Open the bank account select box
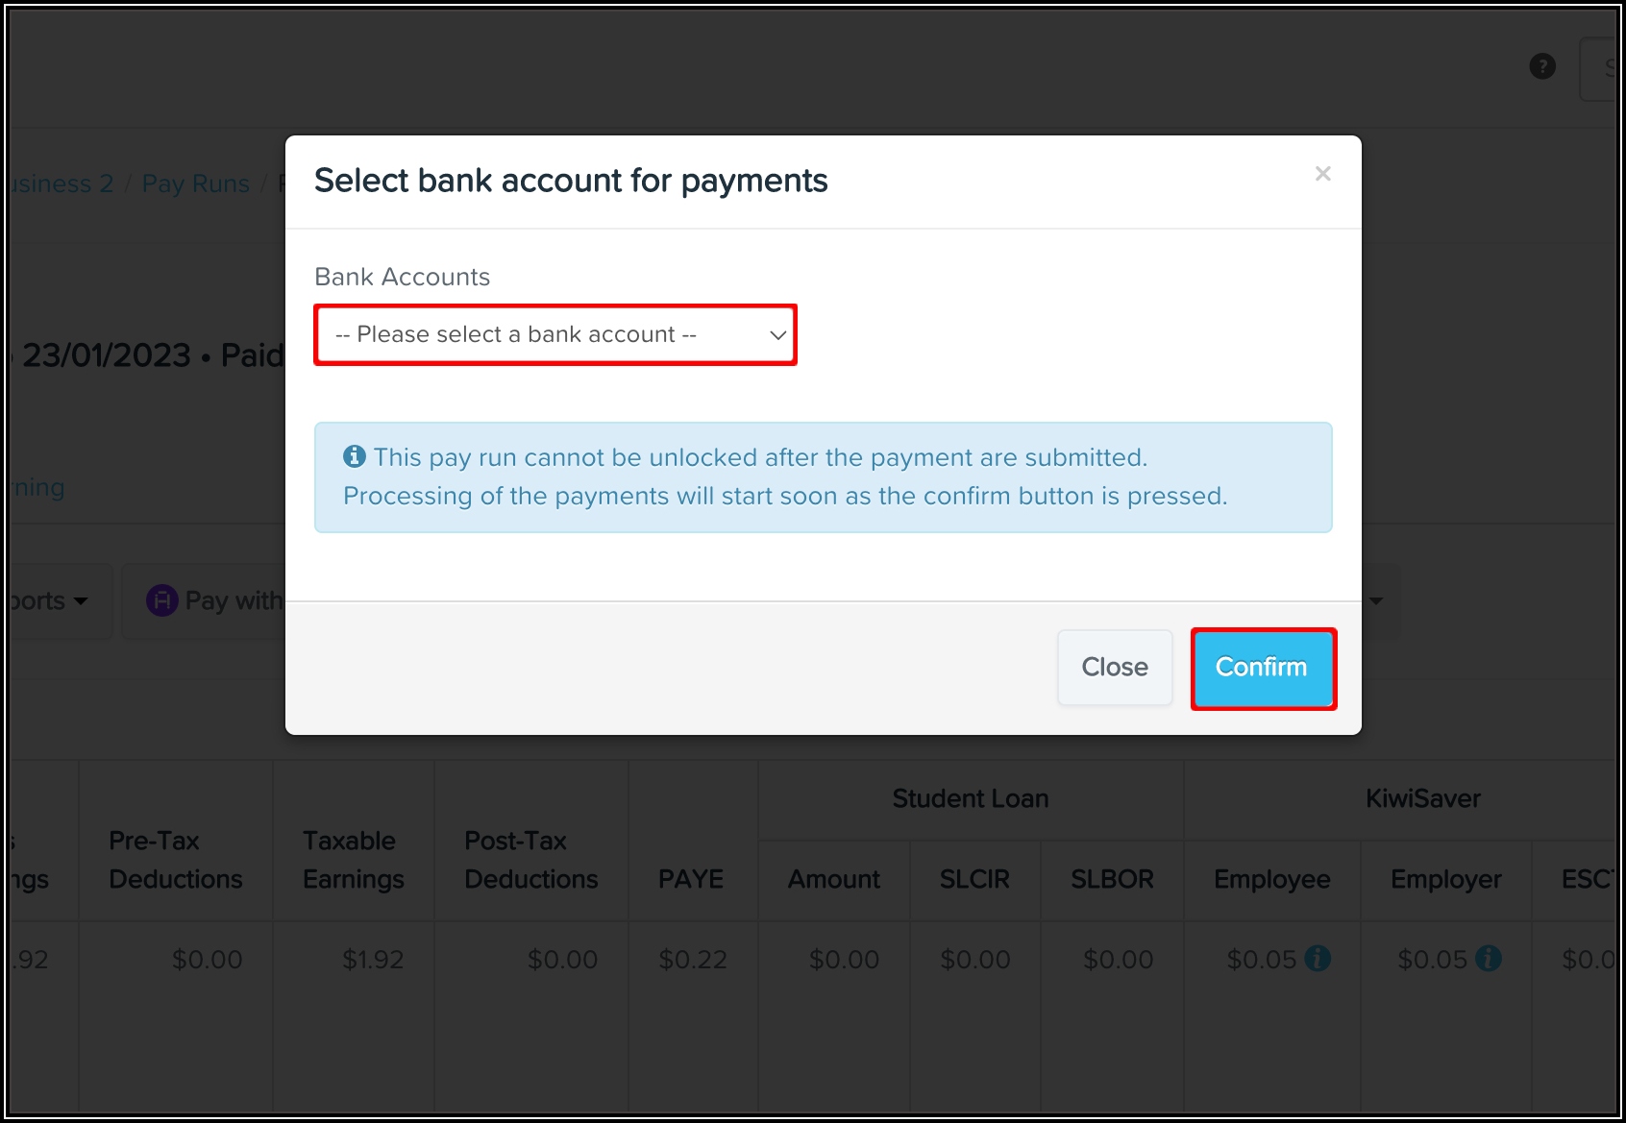The image size is (1626, 1123). (555, 334)
